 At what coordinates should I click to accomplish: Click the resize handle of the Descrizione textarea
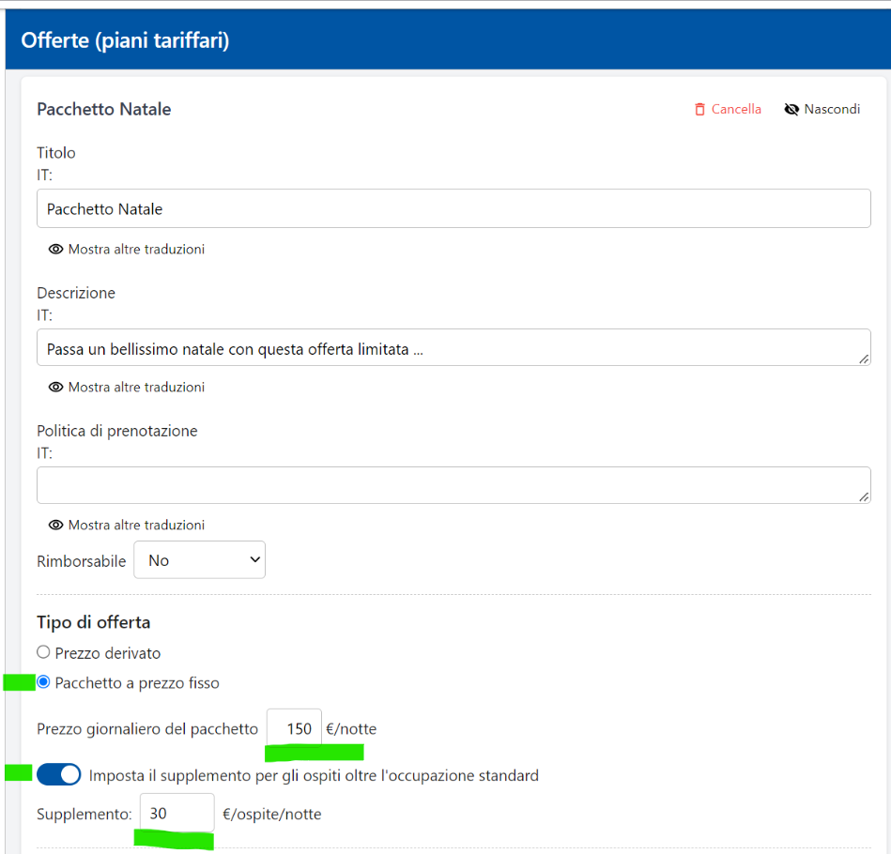click(x=864, y=358)
